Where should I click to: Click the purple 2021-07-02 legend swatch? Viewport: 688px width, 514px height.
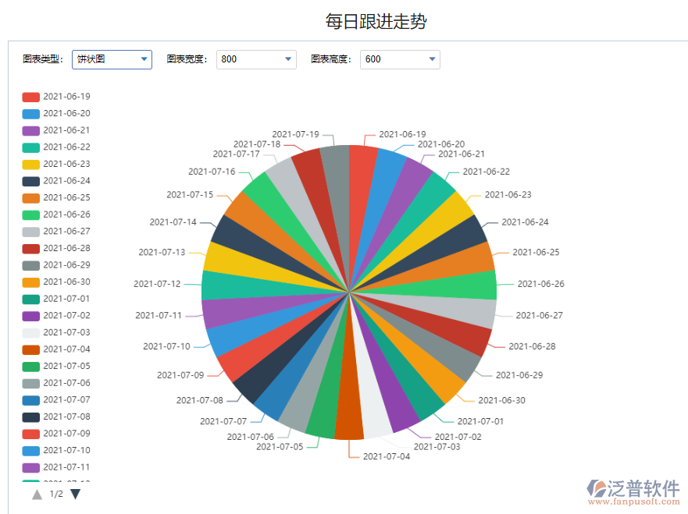(x=31, y=316)
